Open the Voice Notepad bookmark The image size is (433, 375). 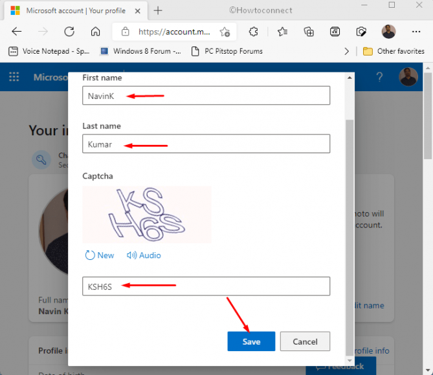click(49, 51)
